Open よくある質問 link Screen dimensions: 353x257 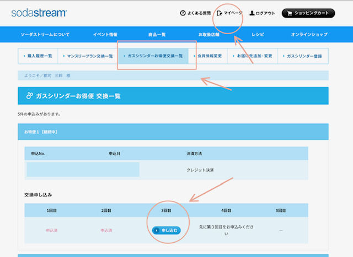pos(199,13)
